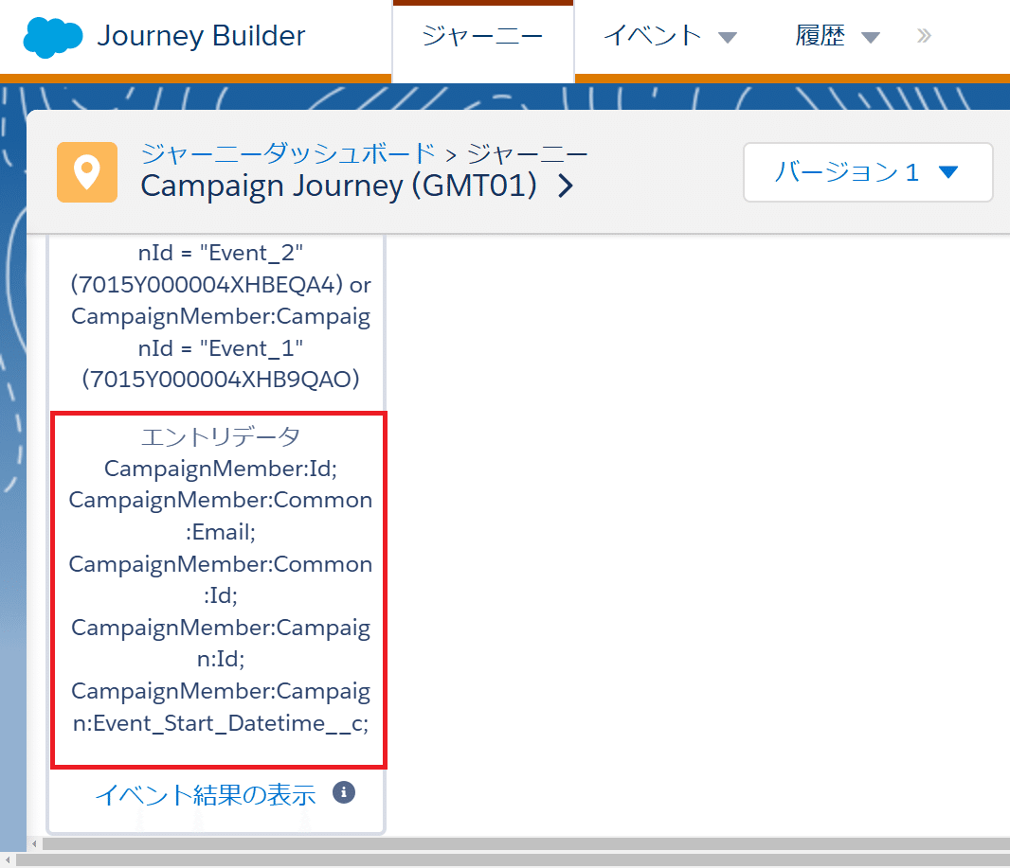Click the イベント結果の表示 link
The width and height of the screenshot is (1010, 868).
pyautogui.click(x=207, y=794)
